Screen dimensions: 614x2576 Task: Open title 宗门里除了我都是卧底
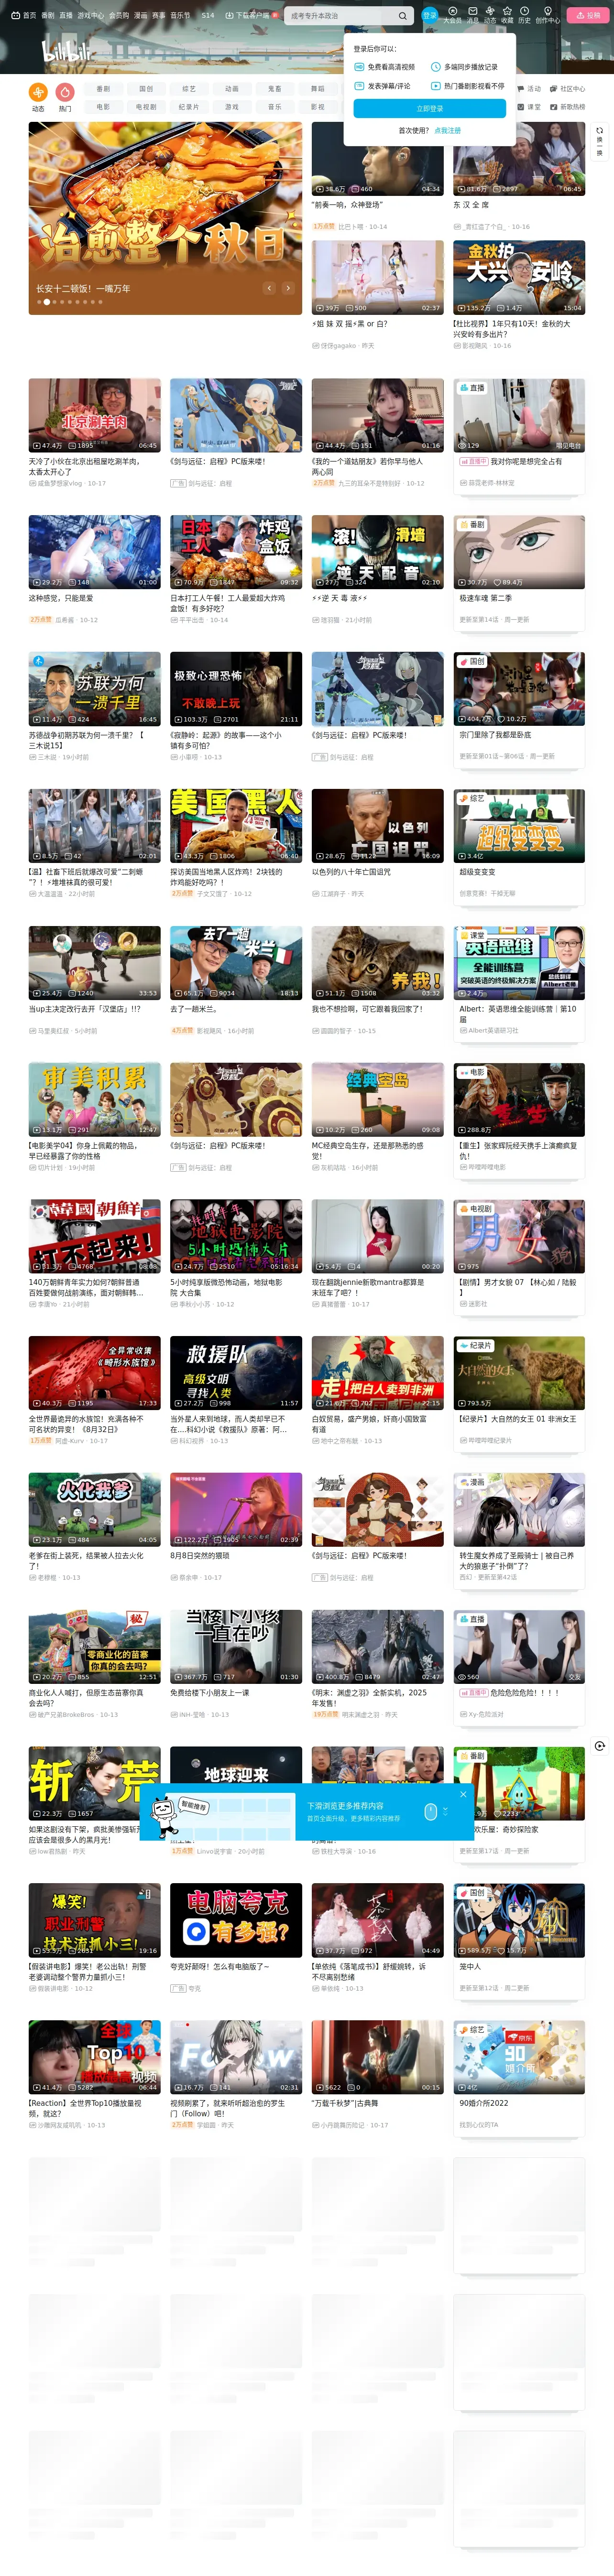pyautogui.click(x=495, y=735)
